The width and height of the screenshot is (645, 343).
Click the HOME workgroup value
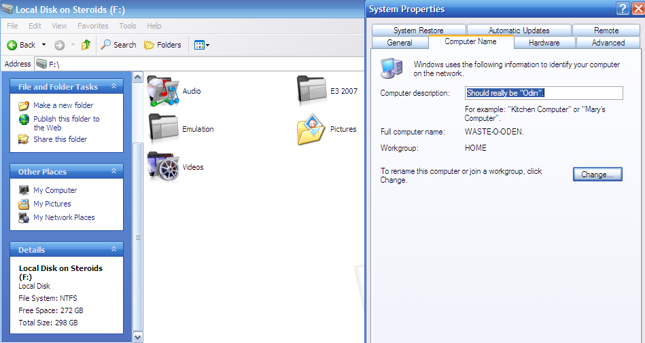476,147
